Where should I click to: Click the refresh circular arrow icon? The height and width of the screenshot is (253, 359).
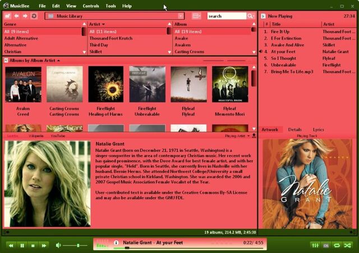pos(34,16)
